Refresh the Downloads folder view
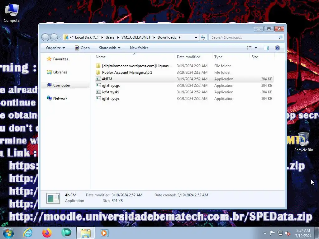The height and width of the screenshot is (239, 319). pos(203,37)
